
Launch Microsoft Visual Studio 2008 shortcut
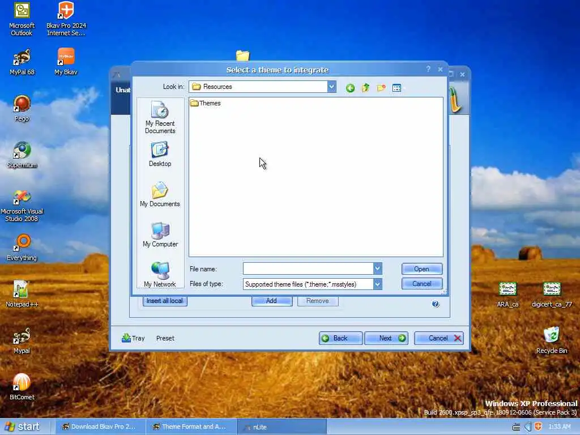click(x=22, y=206)
